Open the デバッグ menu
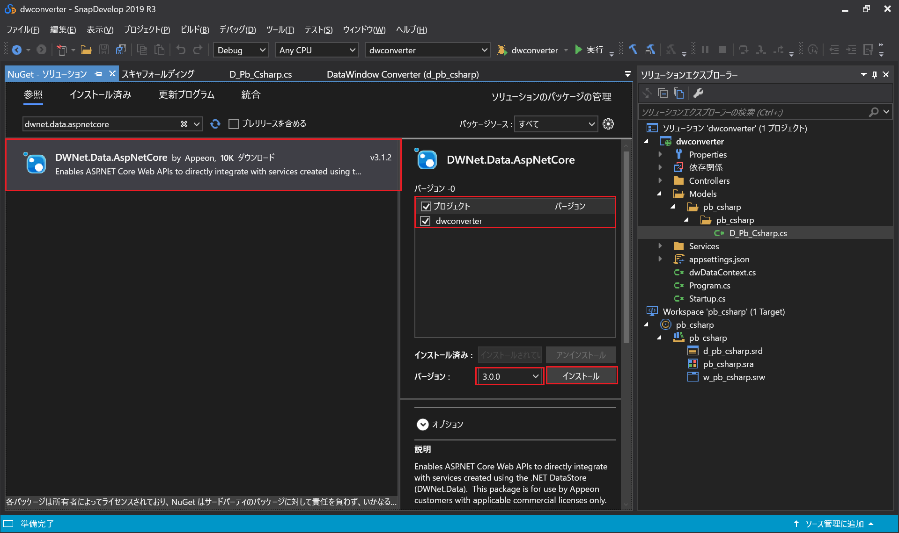899x533 pixels. [x=237, y=29]
